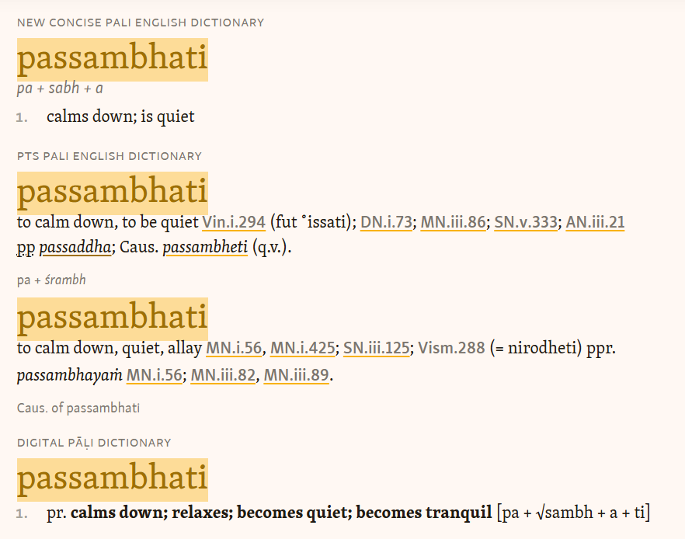Open MN.i.56 link after passambhayaṁ

[155, 375]
